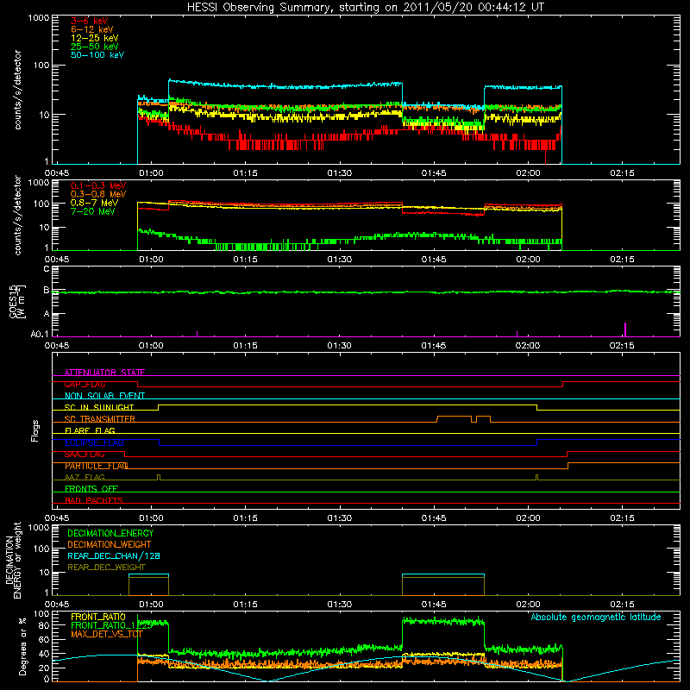Click the Degrees or % axis label
690x690 pixels.
(22, 646)
